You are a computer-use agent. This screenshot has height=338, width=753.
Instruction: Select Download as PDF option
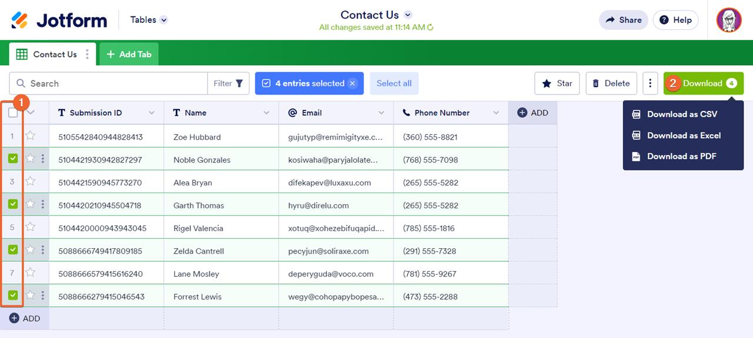point(681,157)
